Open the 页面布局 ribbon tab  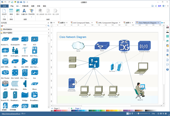[x=25, y=6]
